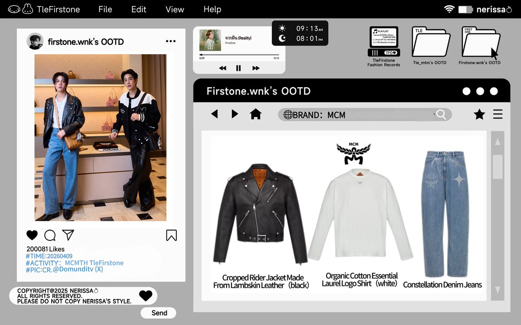The height and width of the screenshot is (325, 521).
Task: Share the post with paper plane icon
Action: click(68, 235)
